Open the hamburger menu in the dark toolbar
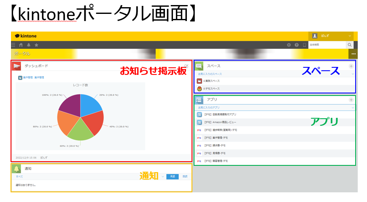 (13, 45)
